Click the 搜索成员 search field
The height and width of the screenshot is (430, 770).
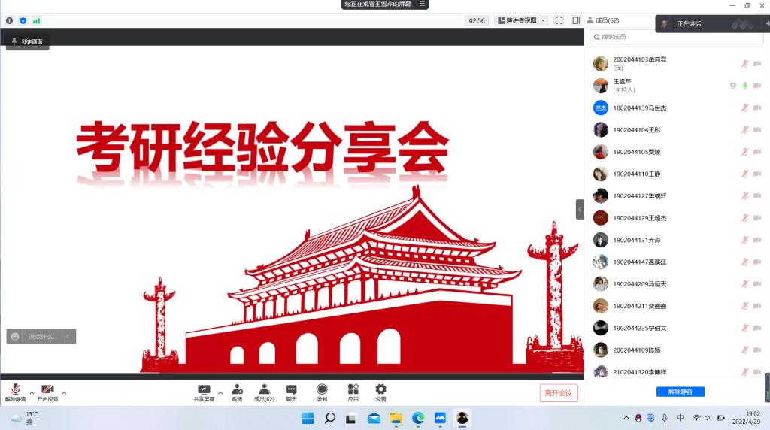pos(677,36)
